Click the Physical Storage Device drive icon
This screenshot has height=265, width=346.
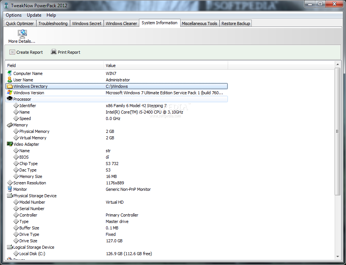tap(9, 195)
